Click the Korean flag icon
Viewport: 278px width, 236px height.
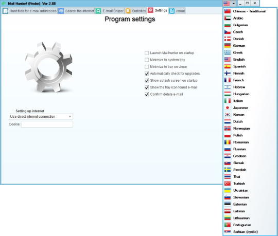228,115
